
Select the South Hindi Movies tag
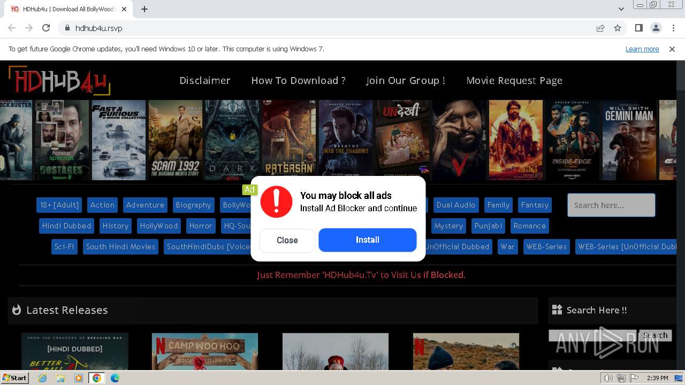(120, 247)
